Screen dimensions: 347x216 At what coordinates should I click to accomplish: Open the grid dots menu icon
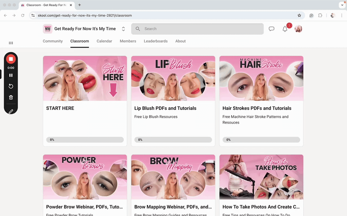click(x=11, y=43)
